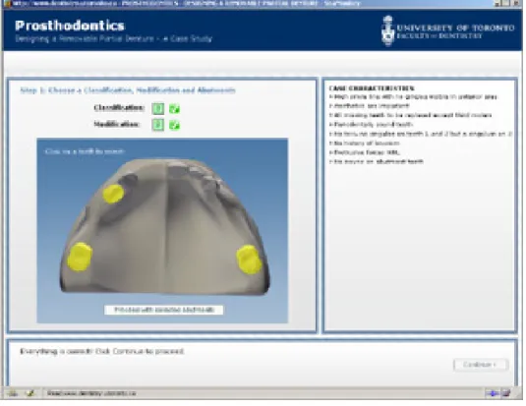Click the Proceed with selected abutments button
Viewport: 526px width, 406px height.
(x=164, y=310)
